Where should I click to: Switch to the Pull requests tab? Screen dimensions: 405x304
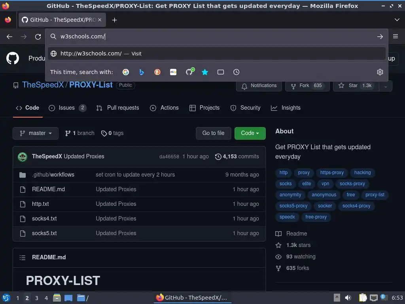117,108
